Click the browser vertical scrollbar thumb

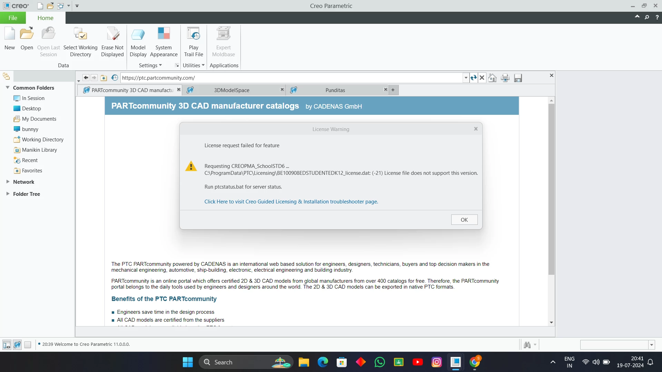pyautogui.click(x=551, y=189)
